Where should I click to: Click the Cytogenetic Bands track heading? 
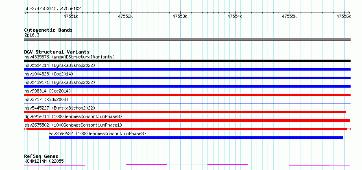coord(48,30)
